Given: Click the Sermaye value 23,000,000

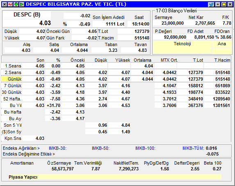Looking at the screenshot, I should [173, 23].
